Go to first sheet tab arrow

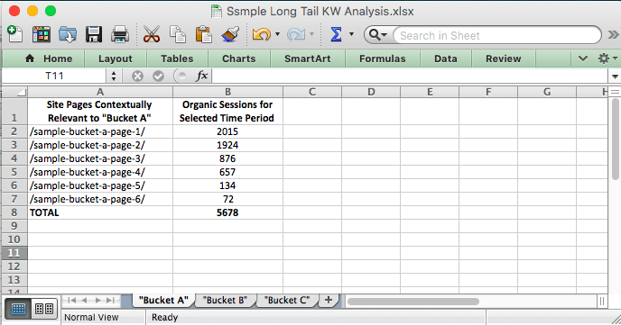[71, 300]
